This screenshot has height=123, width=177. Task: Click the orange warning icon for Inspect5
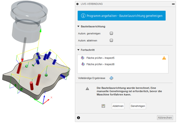click(164, 58)
